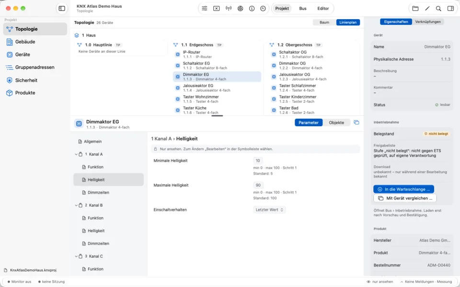This screenshot has height=287, width=460.
Task: Click the nicht belegt status badge
Action: [x=436, y=134]
